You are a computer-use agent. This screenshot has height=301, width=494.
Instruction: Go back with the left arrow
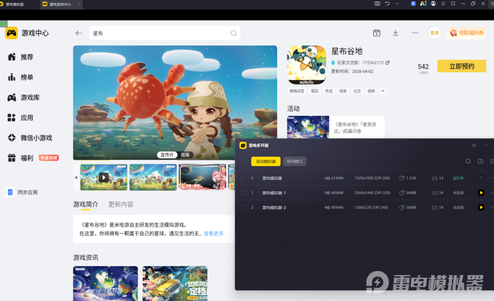(x=79, y=33)
